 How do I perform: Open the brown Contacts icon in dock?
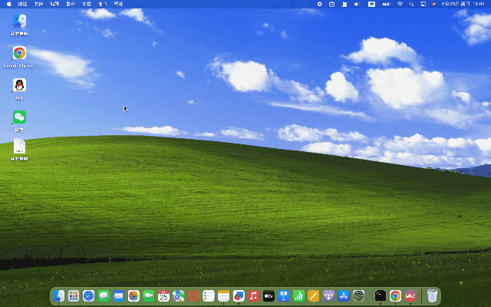coord(193,295)
